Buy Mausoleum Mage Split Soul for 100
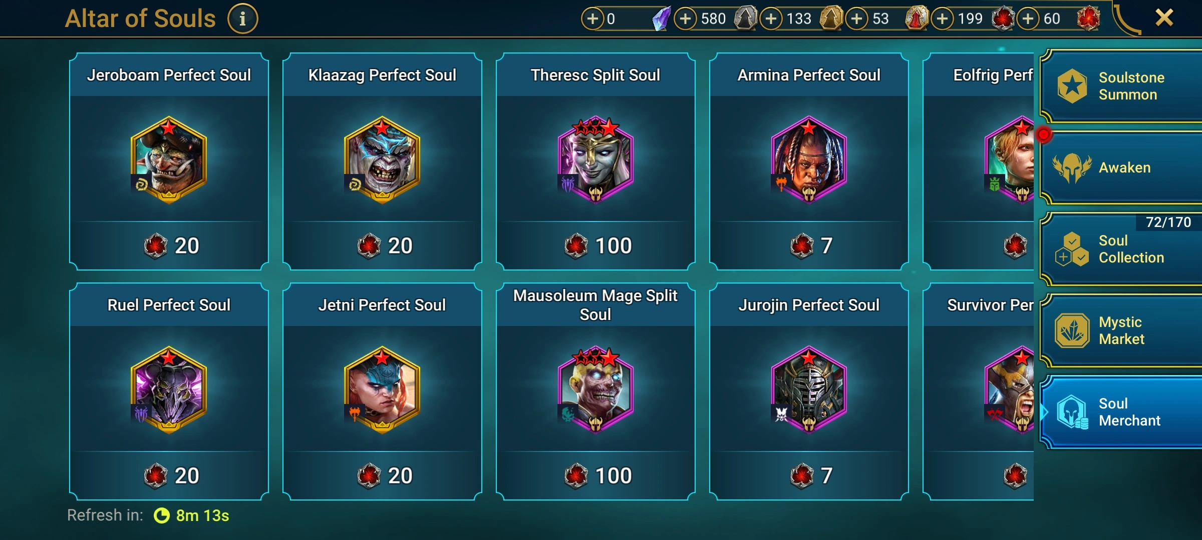 click(596, 475)
